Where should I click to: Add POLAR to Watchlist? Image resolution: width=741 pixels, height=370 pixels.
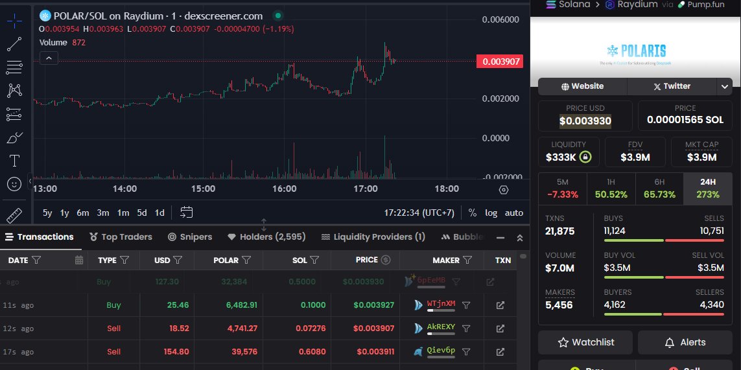(585, 343)
